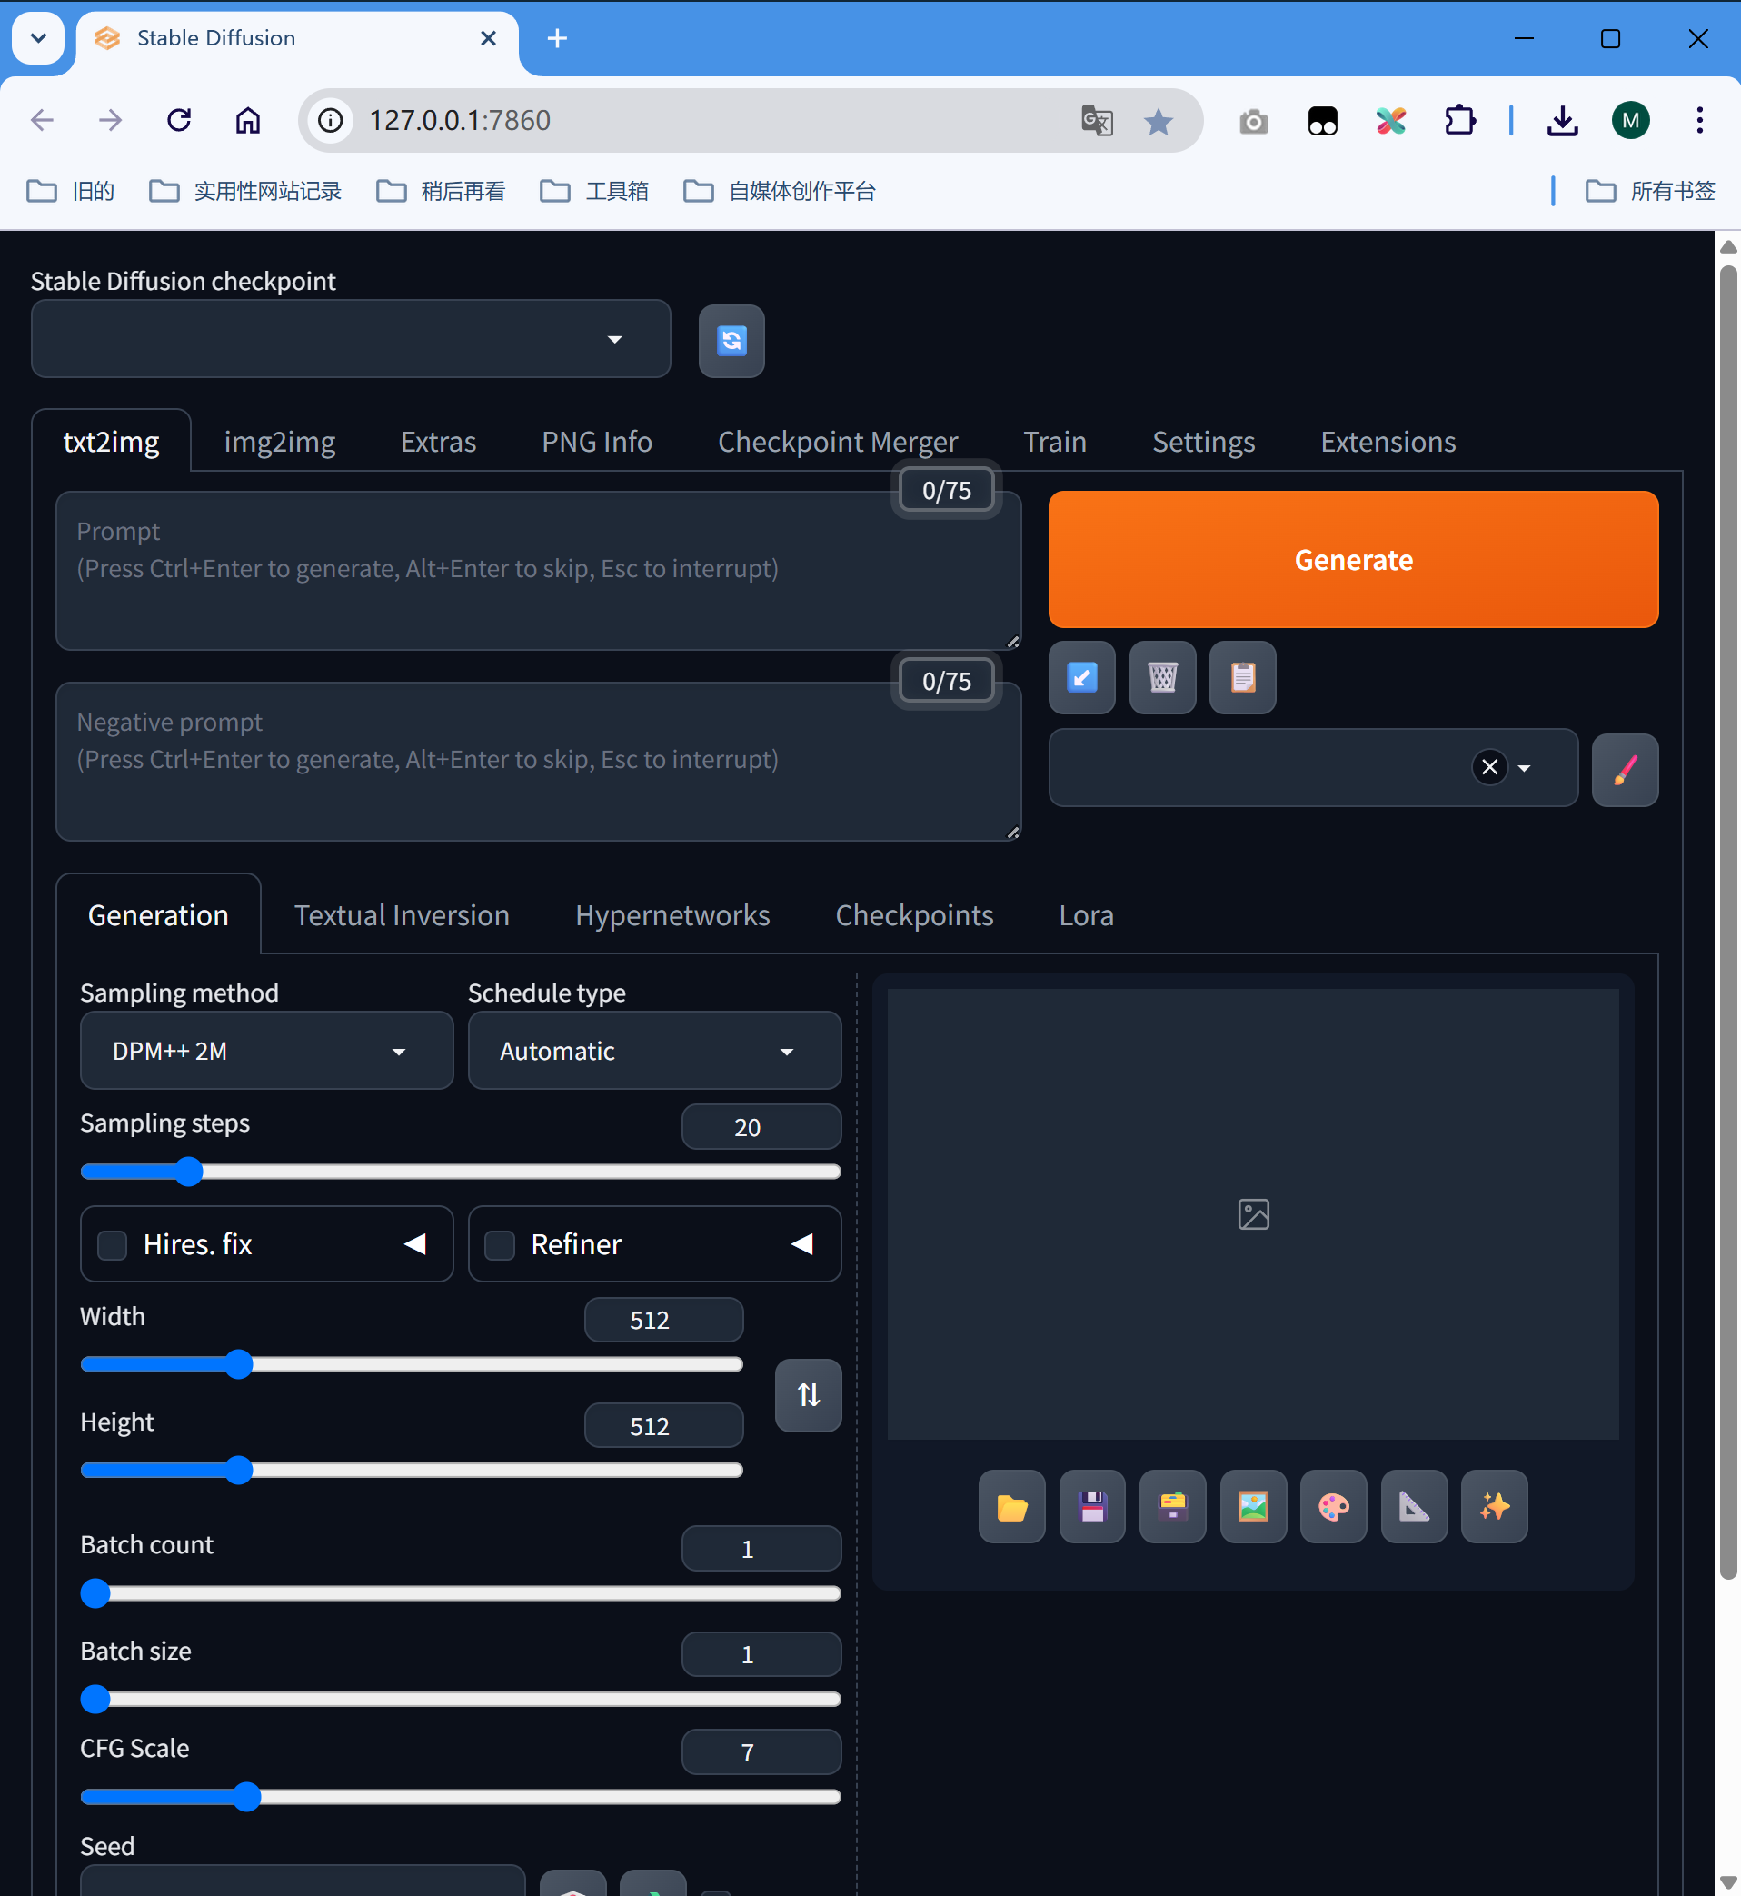Viewport: 1741px width, 1896px height.
Task: Open images output folder icon
Action: (x=1012, y=1507)
